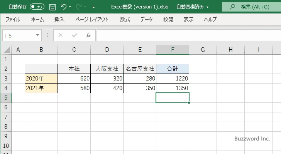Click the cell containing 1350
This screenshot has width=281, height=154.
pos(173,88)
